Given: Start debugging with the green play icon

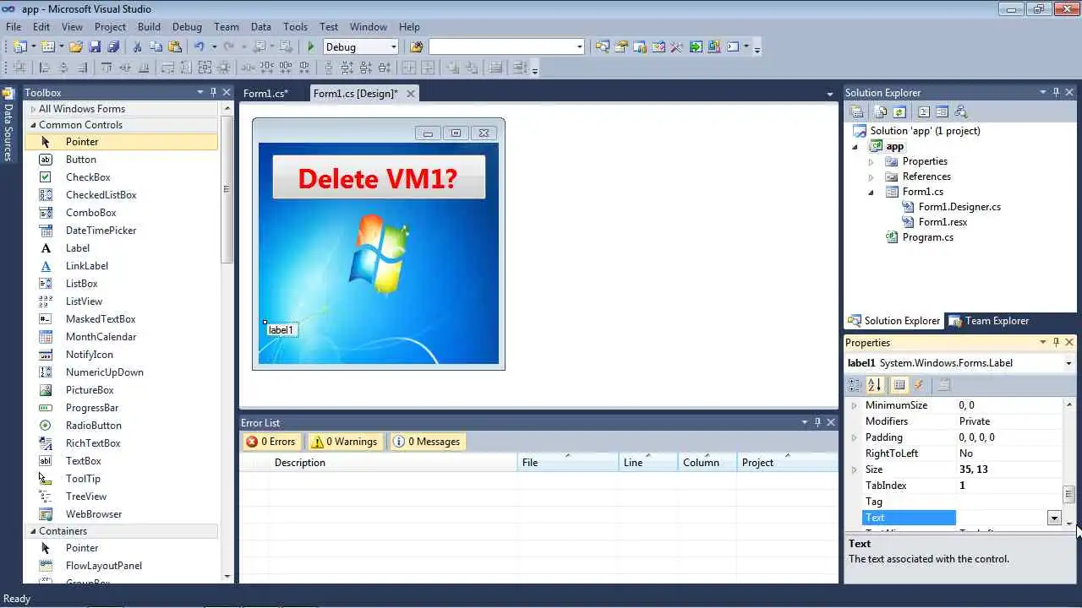Looking at the screenshot, I should 311,47.
